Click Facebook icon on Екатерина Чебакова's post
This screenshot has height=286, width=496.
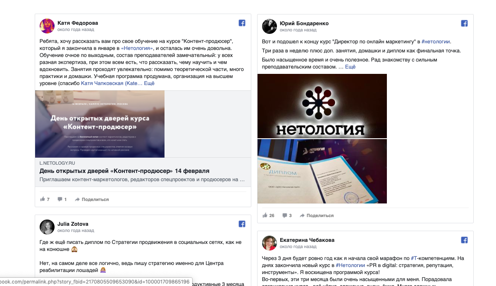point(464,240)
